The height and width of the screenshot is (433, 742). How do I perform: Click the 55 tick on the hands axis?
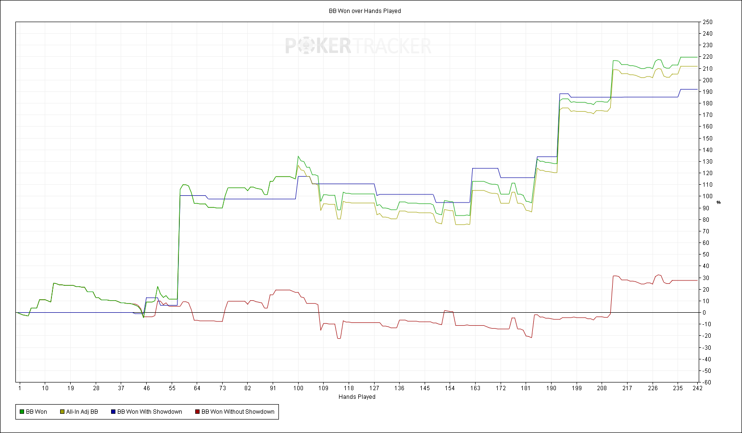tap(172, 388)
